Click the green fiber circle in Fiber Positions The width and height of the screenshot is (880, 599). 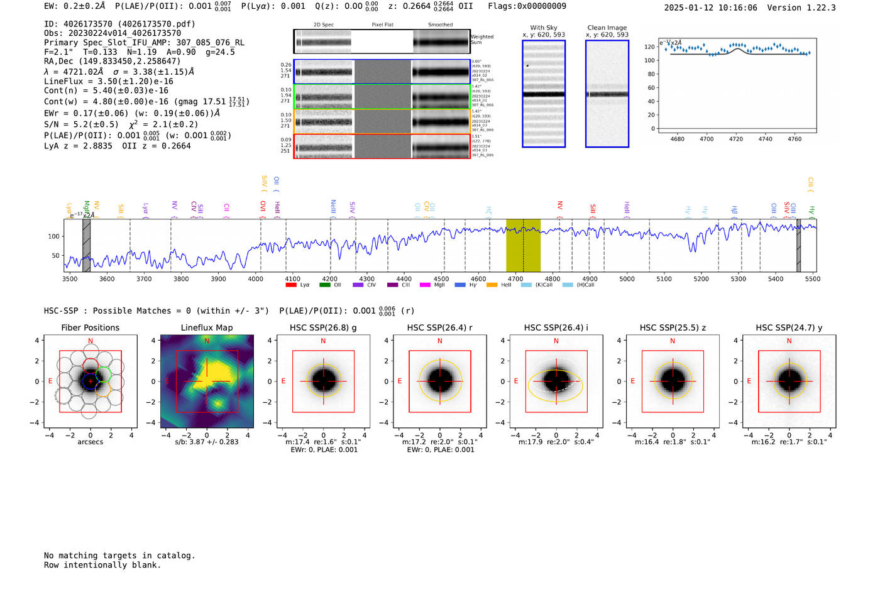pos(104,373)
